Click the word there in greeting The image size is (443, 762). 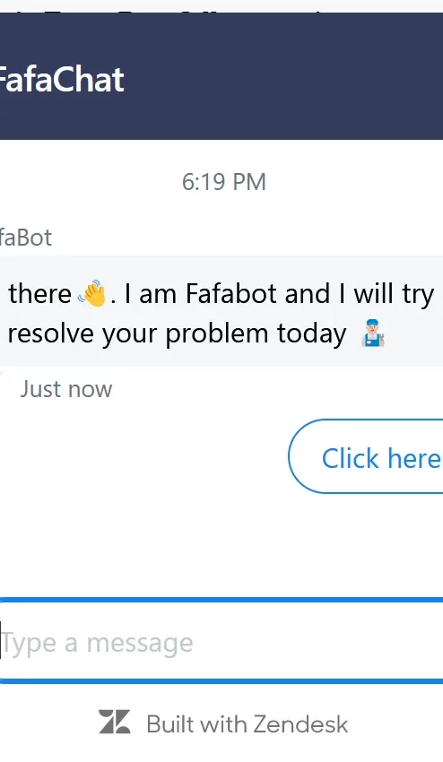pyautogui.click(x=39, y=293)
